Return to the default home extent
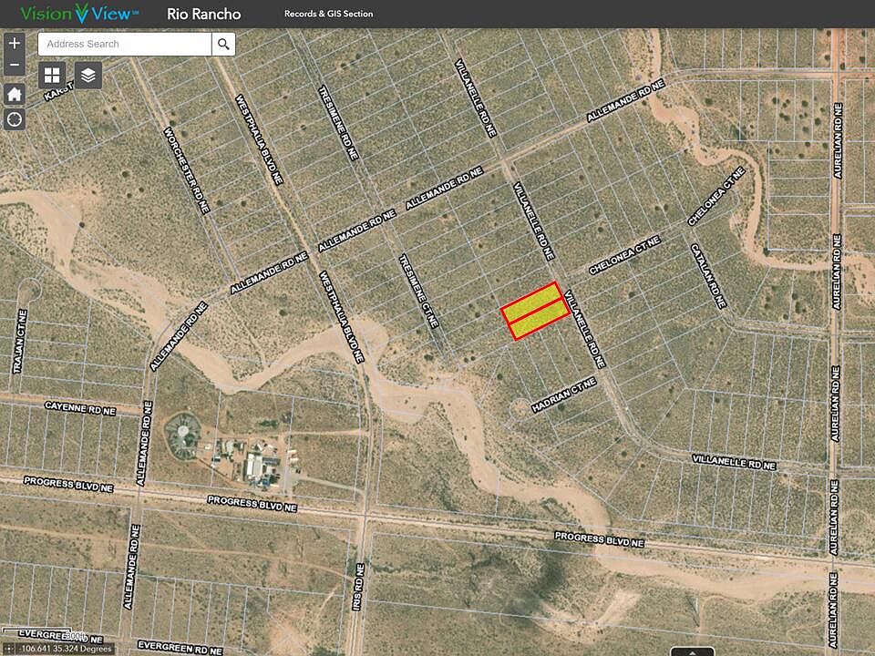 [15, 94]
